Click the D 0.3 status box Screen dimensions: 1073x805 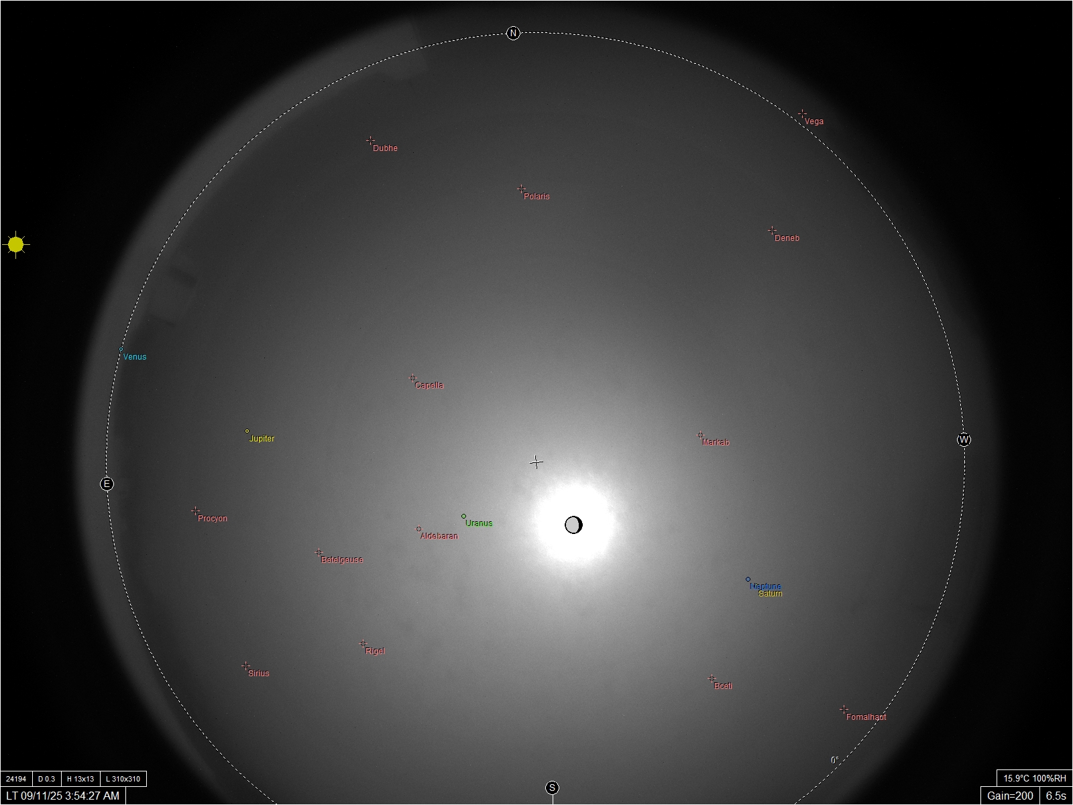47,779
